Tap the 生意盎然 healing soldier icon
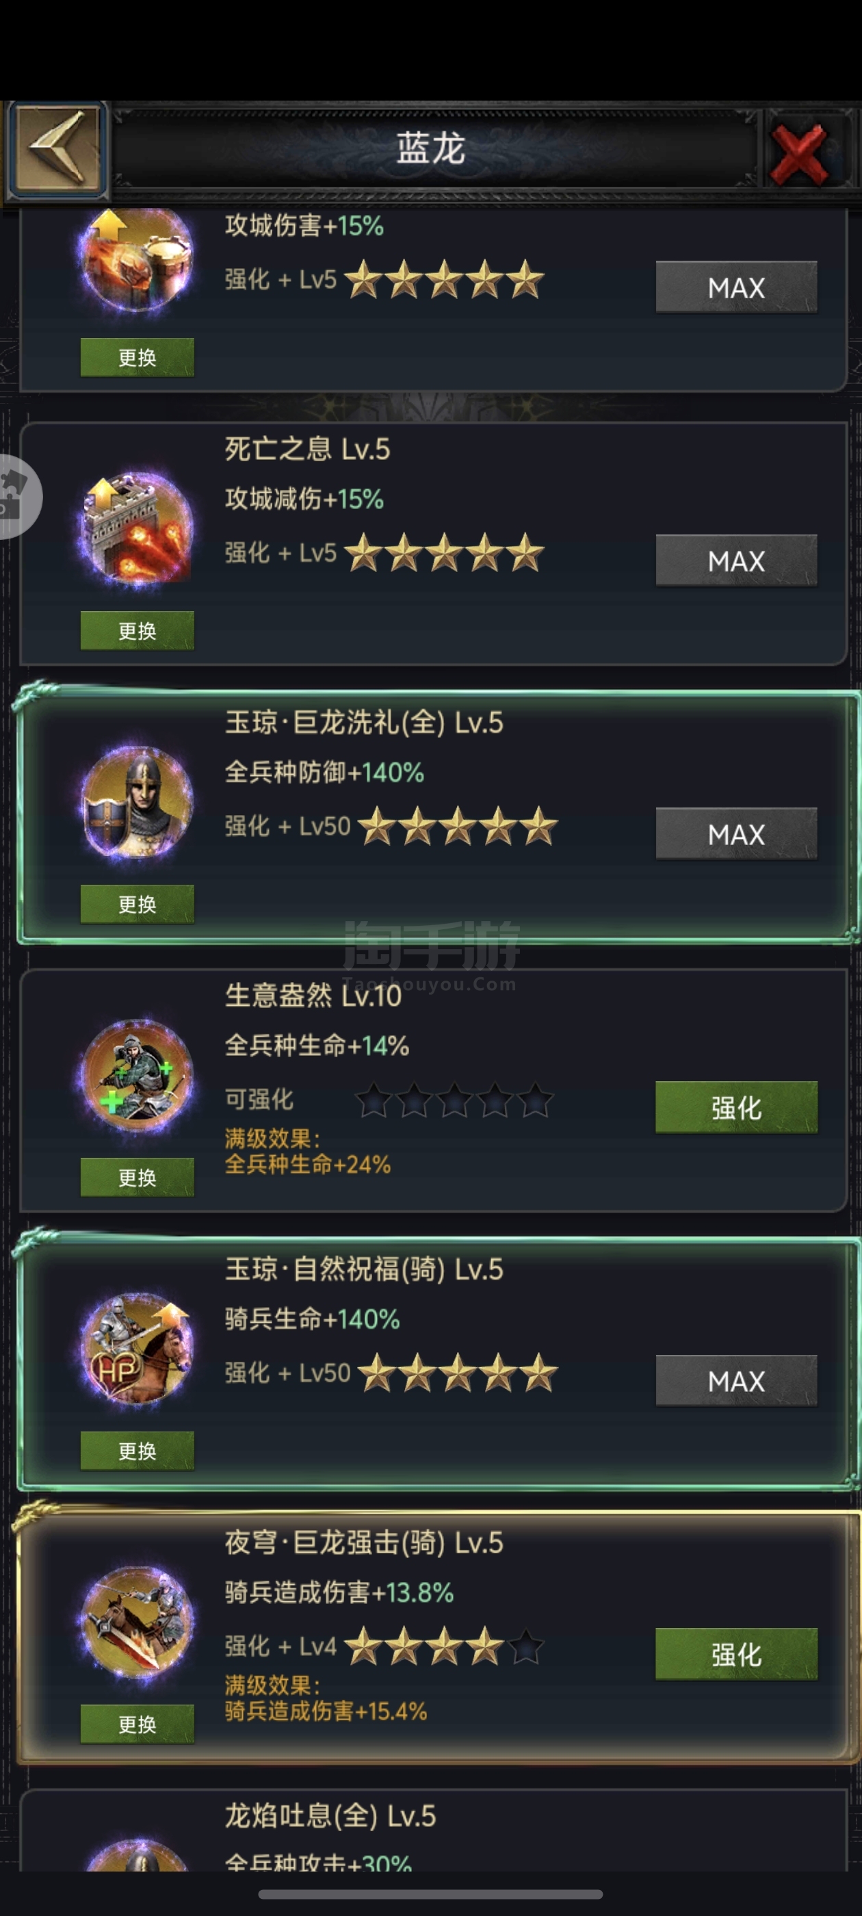This screenshot has height=1916, width=862. point(137,1076)
